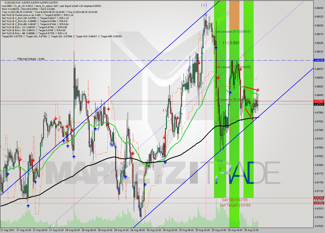This screenshot has height=233, width=325.
Task: Click '28 Aug 22:30' on time axis
Action: click(x=154, y=230)
